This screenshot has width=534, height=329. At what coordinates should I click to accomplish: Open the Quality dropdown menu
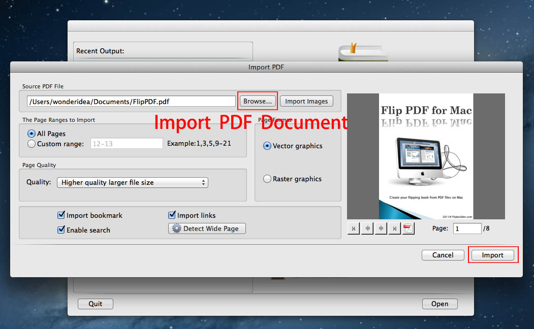coord(133,182)
